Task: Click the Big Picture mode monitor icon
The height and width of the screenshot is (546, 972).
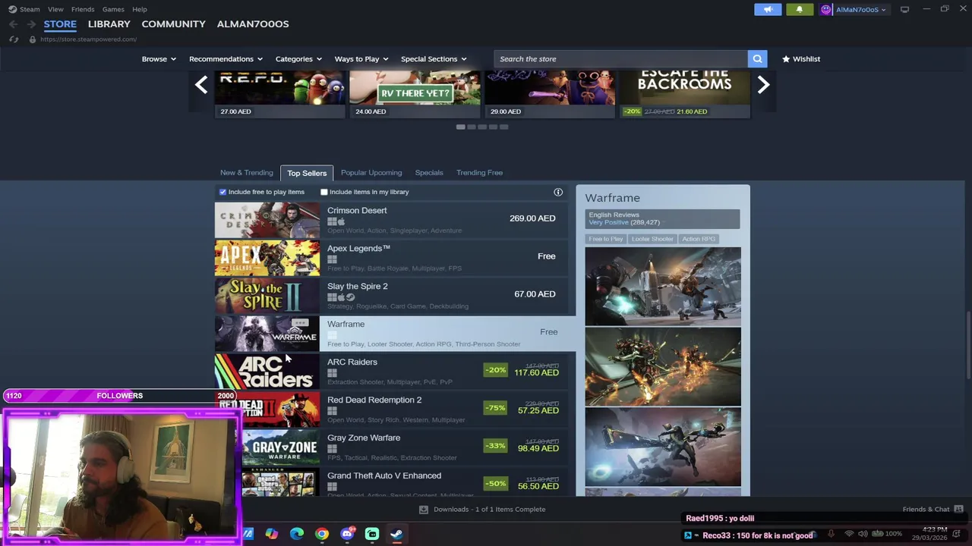Action: click(x=904, y=9)
